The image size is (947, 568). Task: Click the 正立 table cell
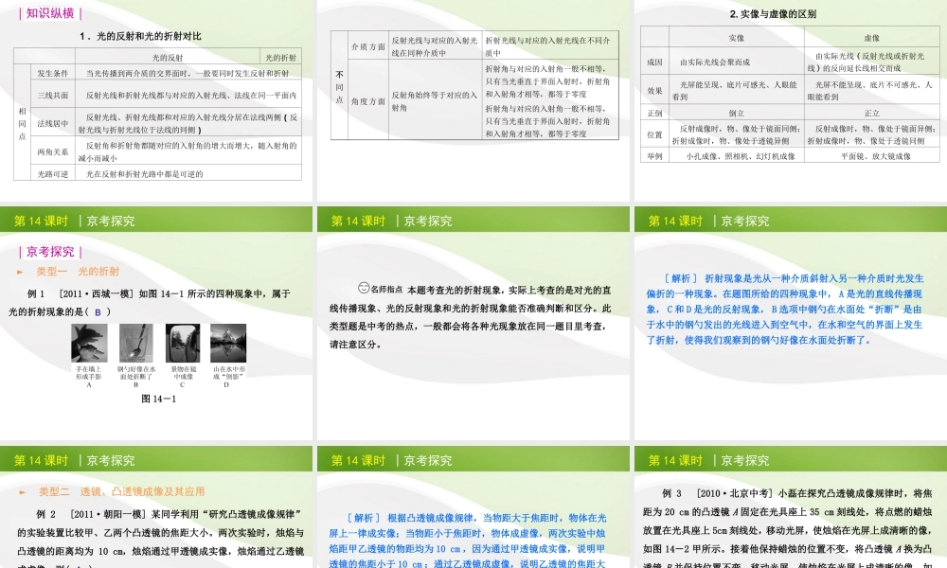(871, 113)
